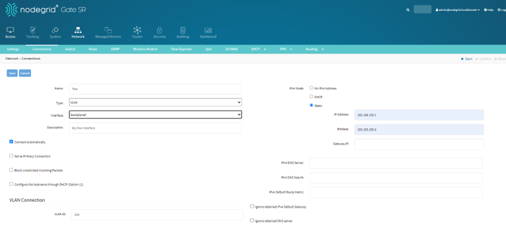Open the Type dropdown showing VLAN
The width and height of the screenshot is (506, 225).
click(155, 103)
